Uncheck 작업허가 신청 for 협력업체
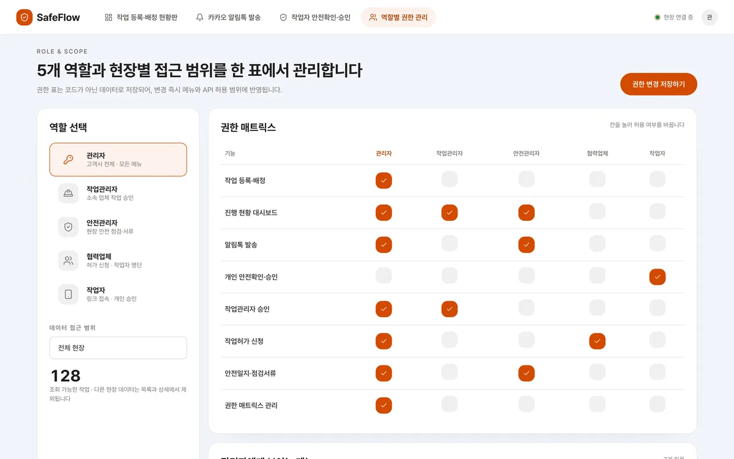734x459 pixels. 598,341
